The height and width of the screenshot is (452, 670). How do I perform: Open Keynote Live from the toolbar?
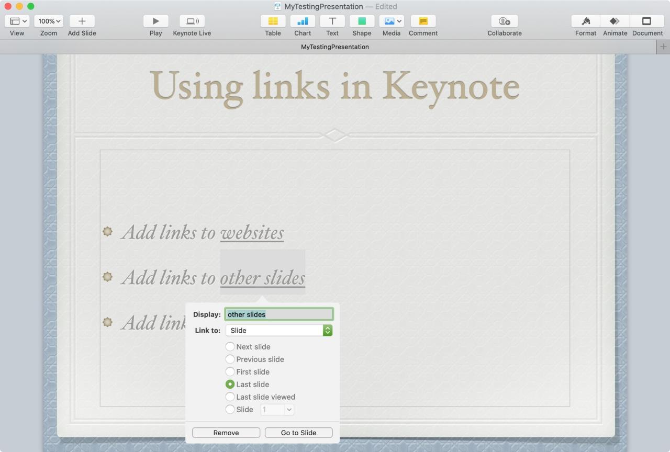point(192,21)
